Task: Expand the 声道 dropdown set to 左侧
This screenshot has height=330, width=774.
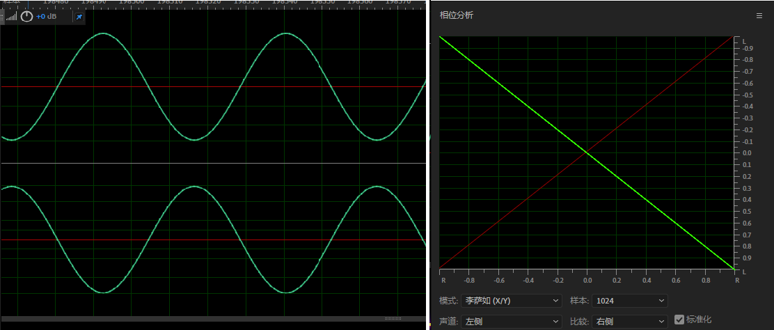Action: (x=511, y=321)
